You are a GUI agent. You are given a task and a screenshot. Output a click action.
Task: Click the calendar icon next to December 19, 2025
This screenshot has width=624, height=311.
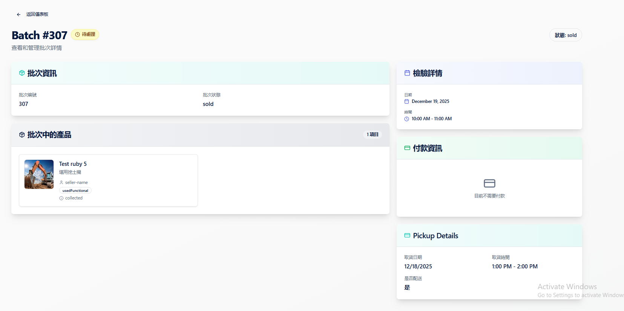pyautogui.click(x=406, y=101)
